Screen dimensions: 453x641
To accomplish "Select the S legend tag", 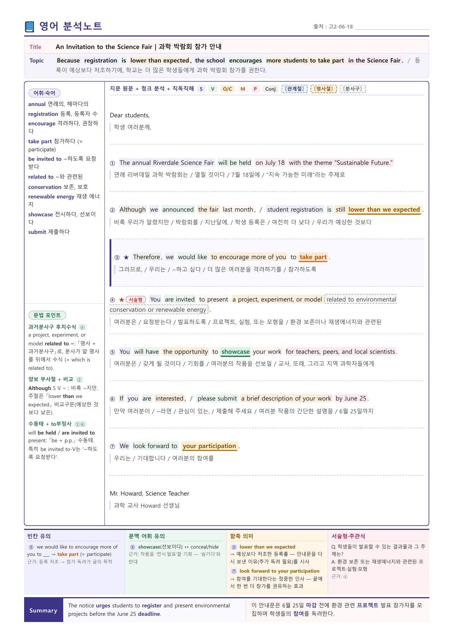I will [201, 89].
